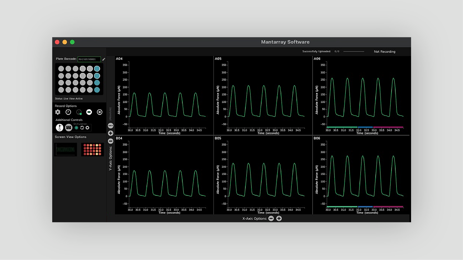Image resolution: width=463 pixels, height=260 pixels.
Task: Select the teal well in the plate's bottom row
Action: 97,90
